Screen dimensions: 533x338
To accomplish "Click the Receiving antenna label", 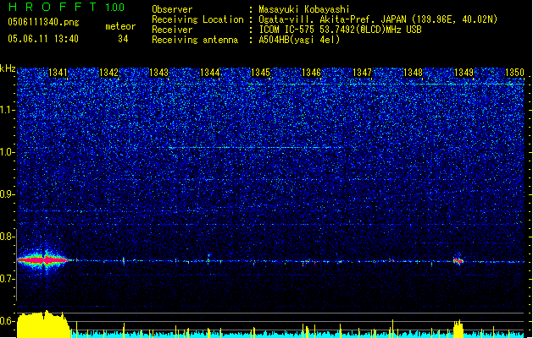I will [x=195, y=40].
